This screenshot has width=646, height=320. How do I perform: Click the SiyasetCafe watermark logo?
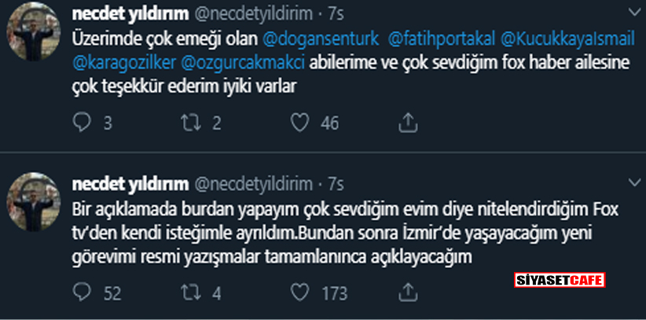click(559, 281)
